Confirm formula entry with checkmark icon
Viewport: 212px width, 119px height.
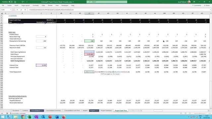pyautogui.click(x=21, y=10)
